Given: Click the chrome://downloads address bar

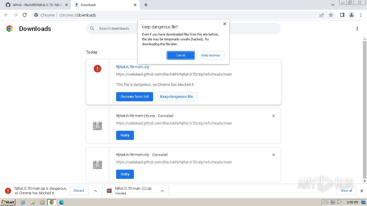Looking at the screenshot, I should pyautogui.click(x=183, y=15).
